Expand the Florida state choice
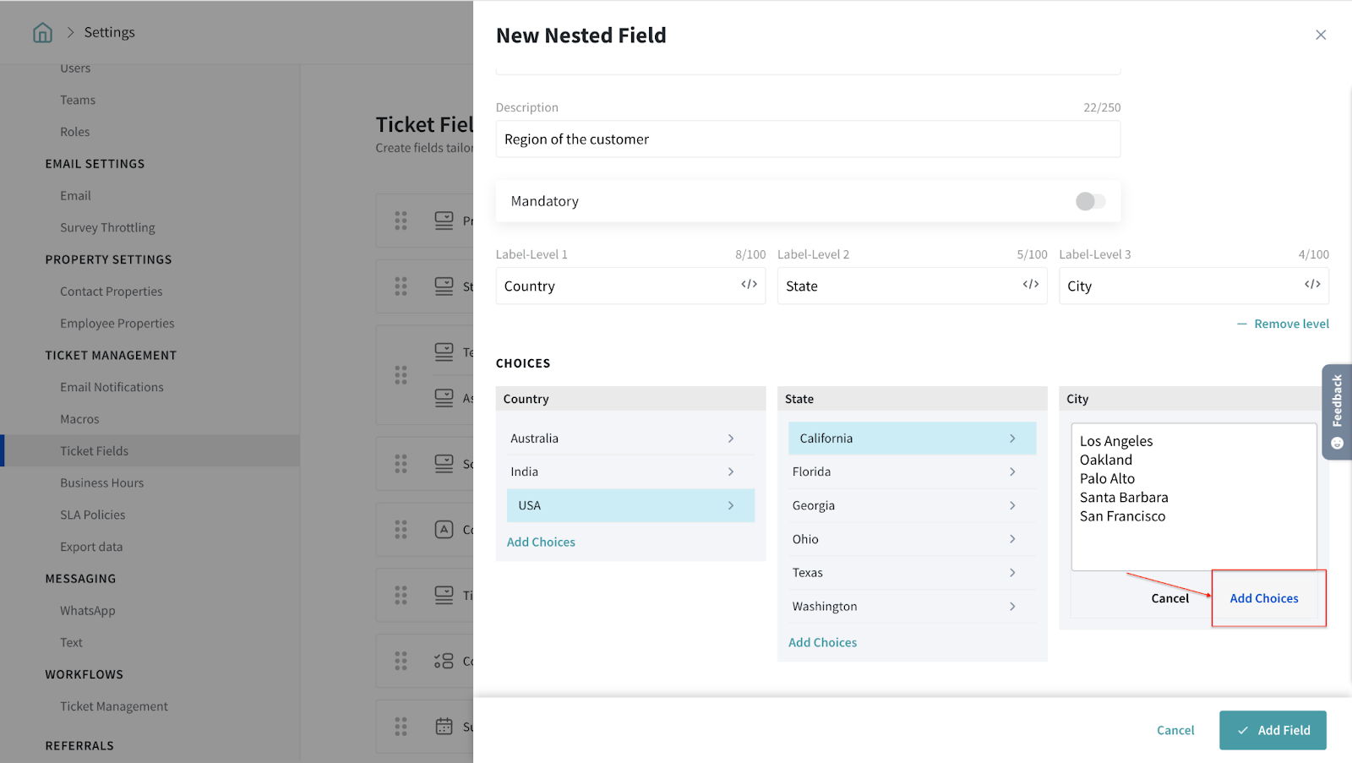1352x763 pixels. (1011, 471)
